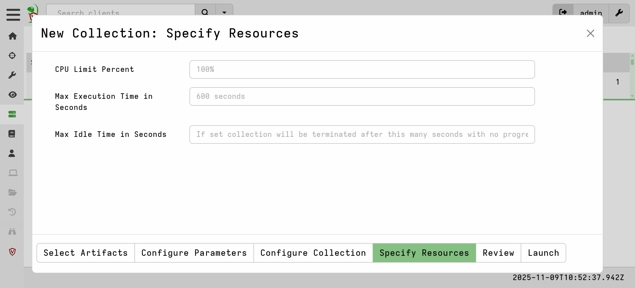Screen dimensions: 635x288
Task: Log out using the sign-out icon
Action: [x=563, y=12]
